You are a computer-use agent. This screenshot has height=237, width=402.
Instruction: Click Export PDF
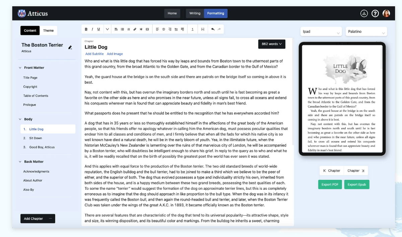click(x=330, y=184)
